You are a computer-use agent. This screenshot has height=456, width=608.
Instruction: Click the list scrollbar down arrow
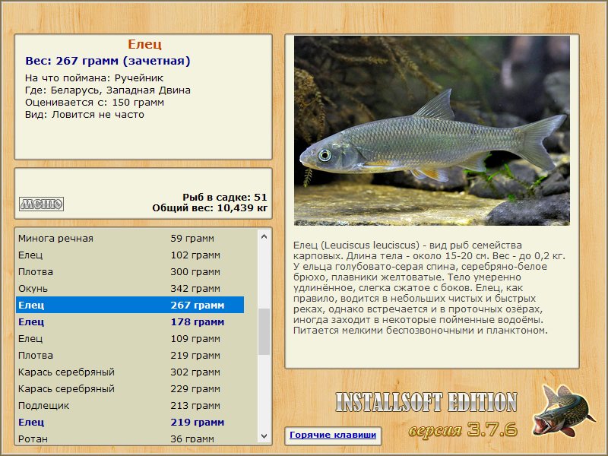coord(264,436)
